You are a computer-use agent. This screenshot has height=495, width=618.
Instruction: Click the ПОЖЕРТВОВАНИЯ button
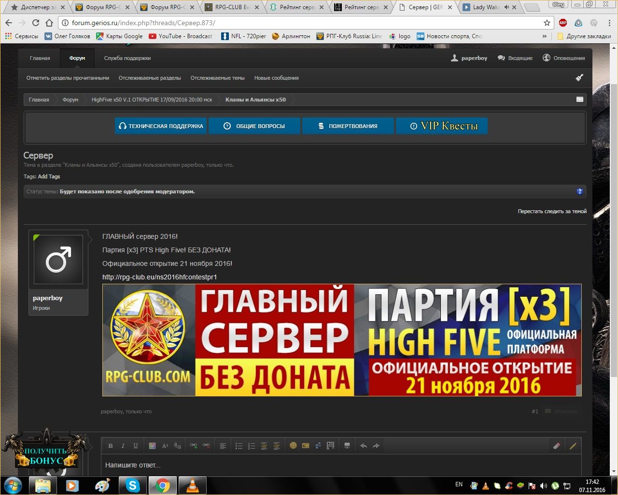point(348,126)
